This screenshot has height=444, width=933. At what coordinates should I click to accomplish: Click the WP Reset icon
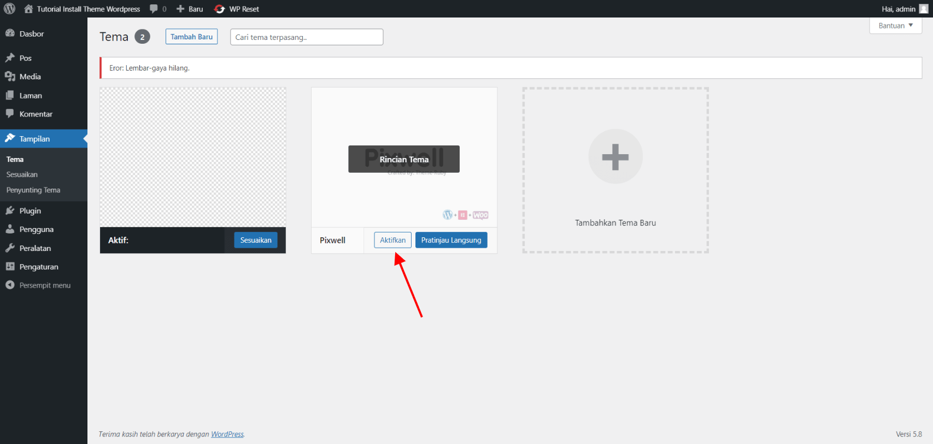(220, 9)
